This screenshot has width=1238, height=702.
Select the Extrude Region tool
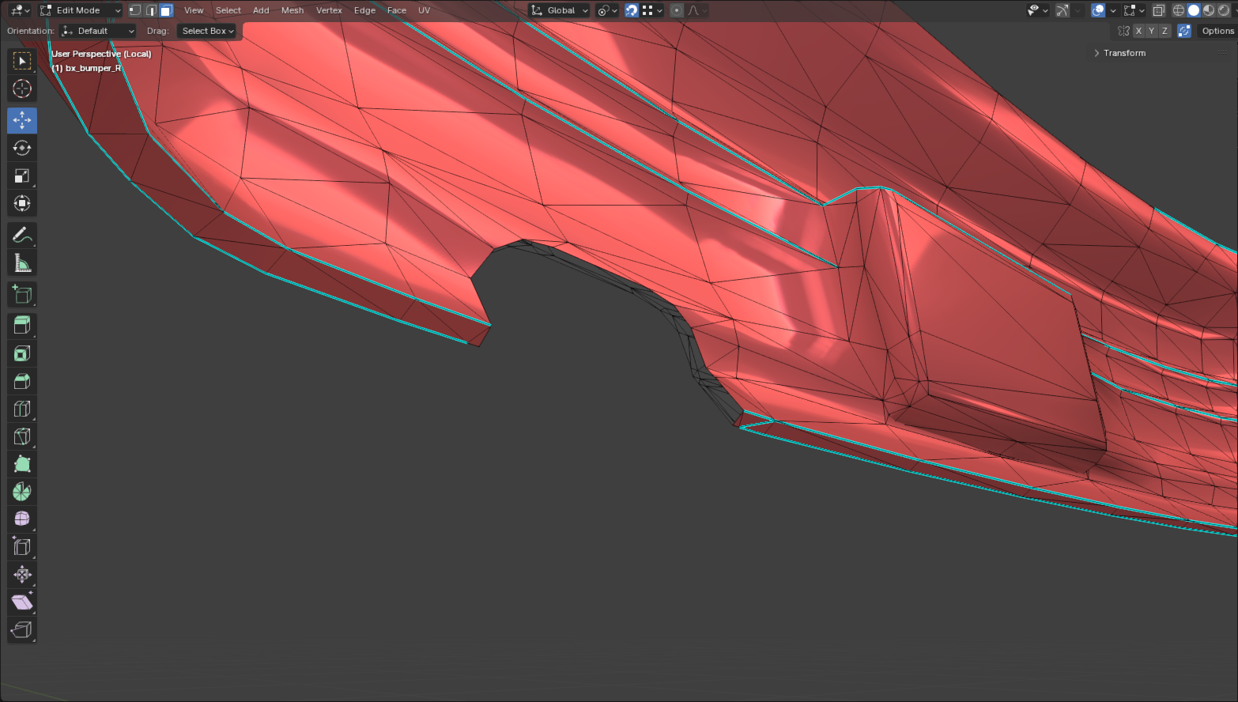coord(22,326)
